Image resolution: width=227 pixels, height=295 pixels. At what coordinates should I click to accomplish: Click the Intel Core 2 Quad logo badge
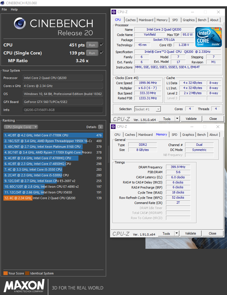[208, 37]
